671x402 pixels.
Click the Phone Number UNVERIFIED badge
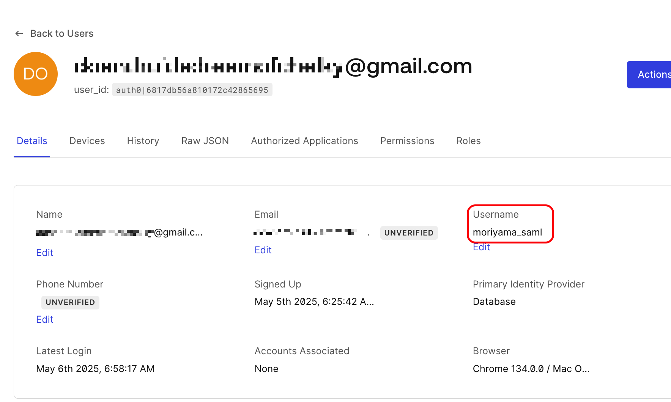pos(70,303)
